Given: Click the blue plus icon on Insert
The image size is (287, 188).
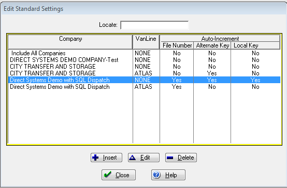Looking at the screenshot, I should point(95,158).
